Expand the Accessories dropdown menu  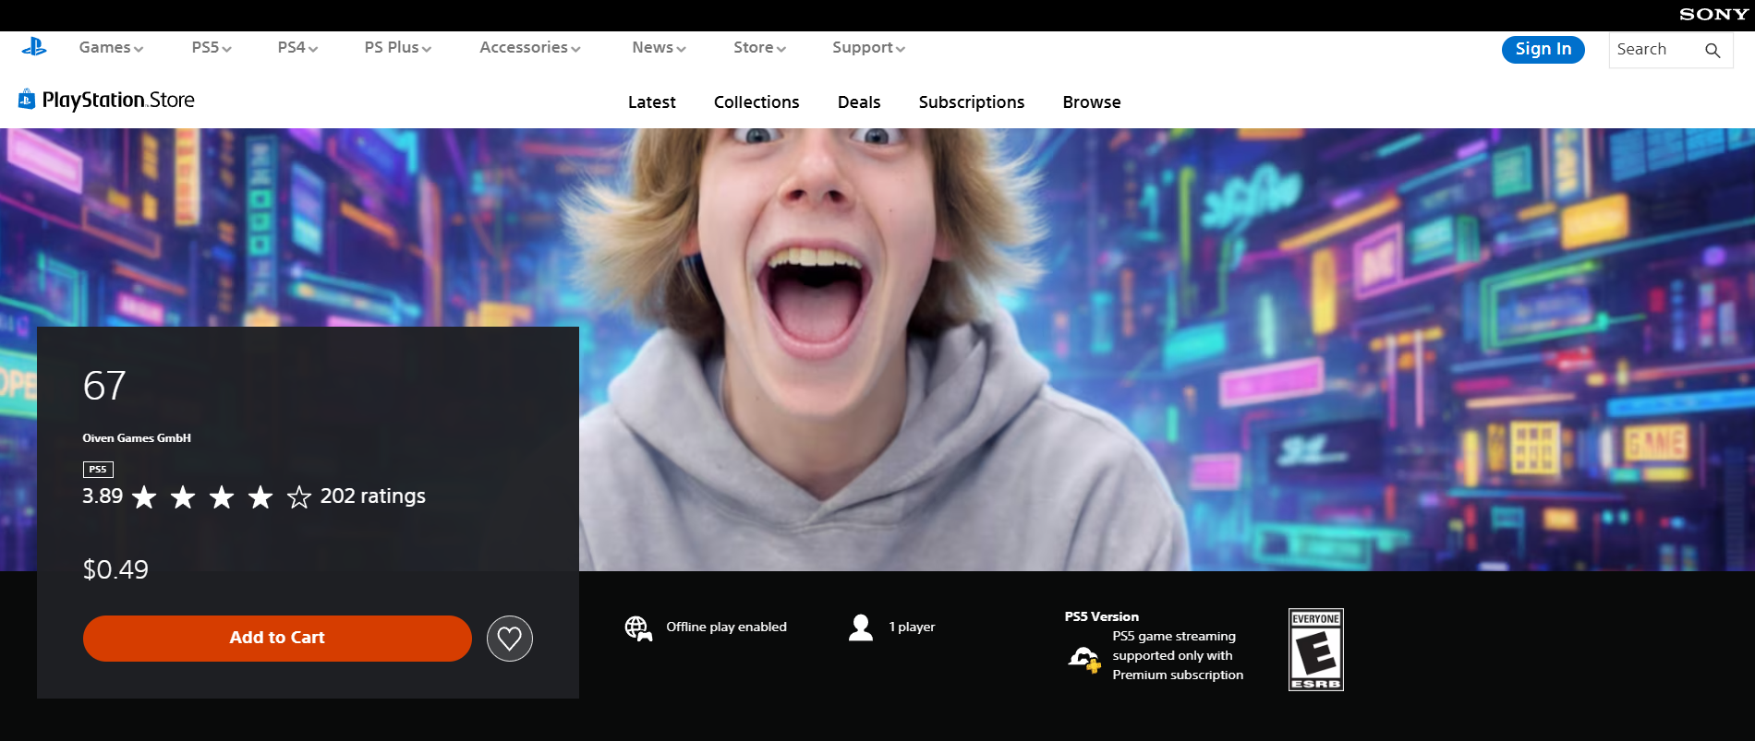(530, 48)
